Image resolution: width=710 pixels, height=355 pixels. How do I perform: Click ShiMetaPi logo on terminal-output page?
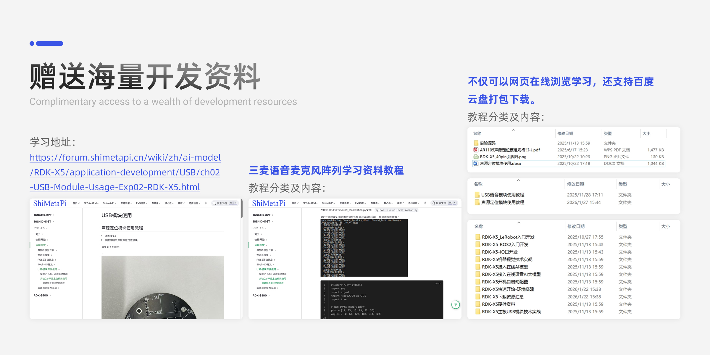269,203
